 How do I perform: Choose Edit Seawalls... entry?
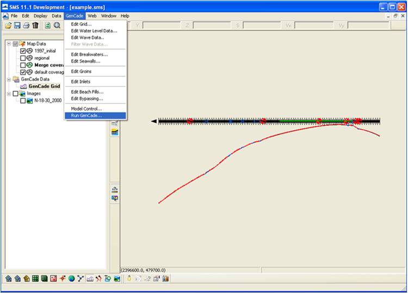pos(95,61)
